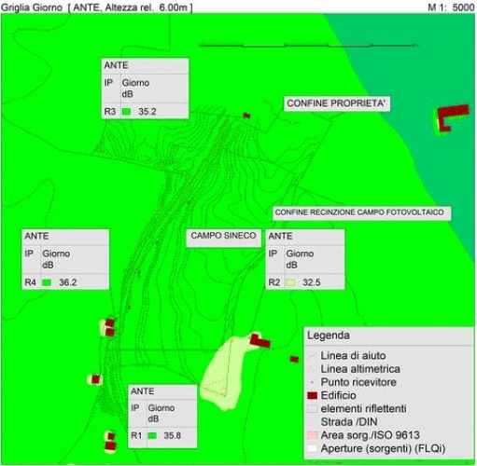The width and height of the screenshot is (477, 466).
Task: Click the R3 green color swatch
Action: (126, 112)
